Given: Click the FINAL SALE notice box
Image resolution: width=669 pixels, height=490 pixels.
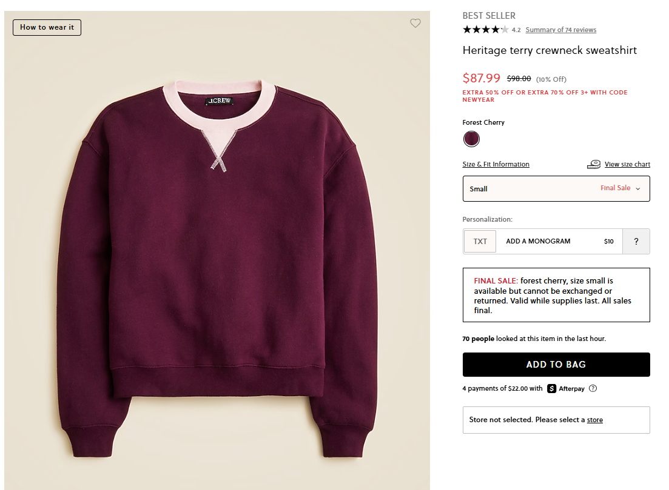Looking at the screenshot, I should (x=556, y=295).
